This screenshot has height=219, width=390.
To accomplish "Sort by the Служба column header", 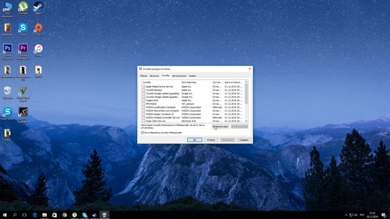I will tap(161, 82).
